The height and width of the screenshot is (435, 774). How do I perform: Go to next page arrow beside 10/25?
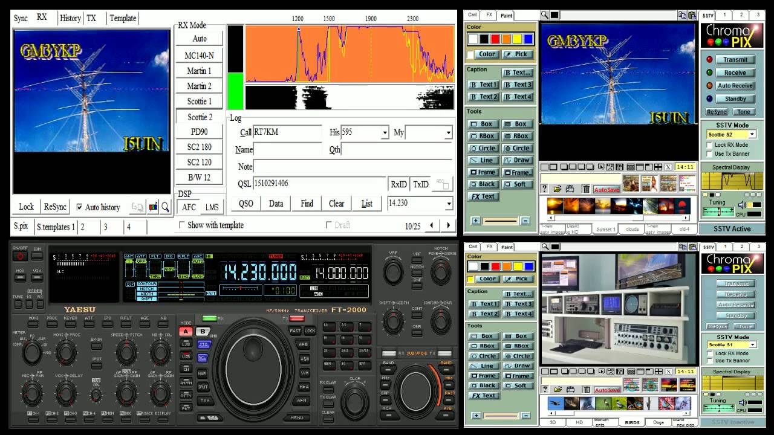448,225
